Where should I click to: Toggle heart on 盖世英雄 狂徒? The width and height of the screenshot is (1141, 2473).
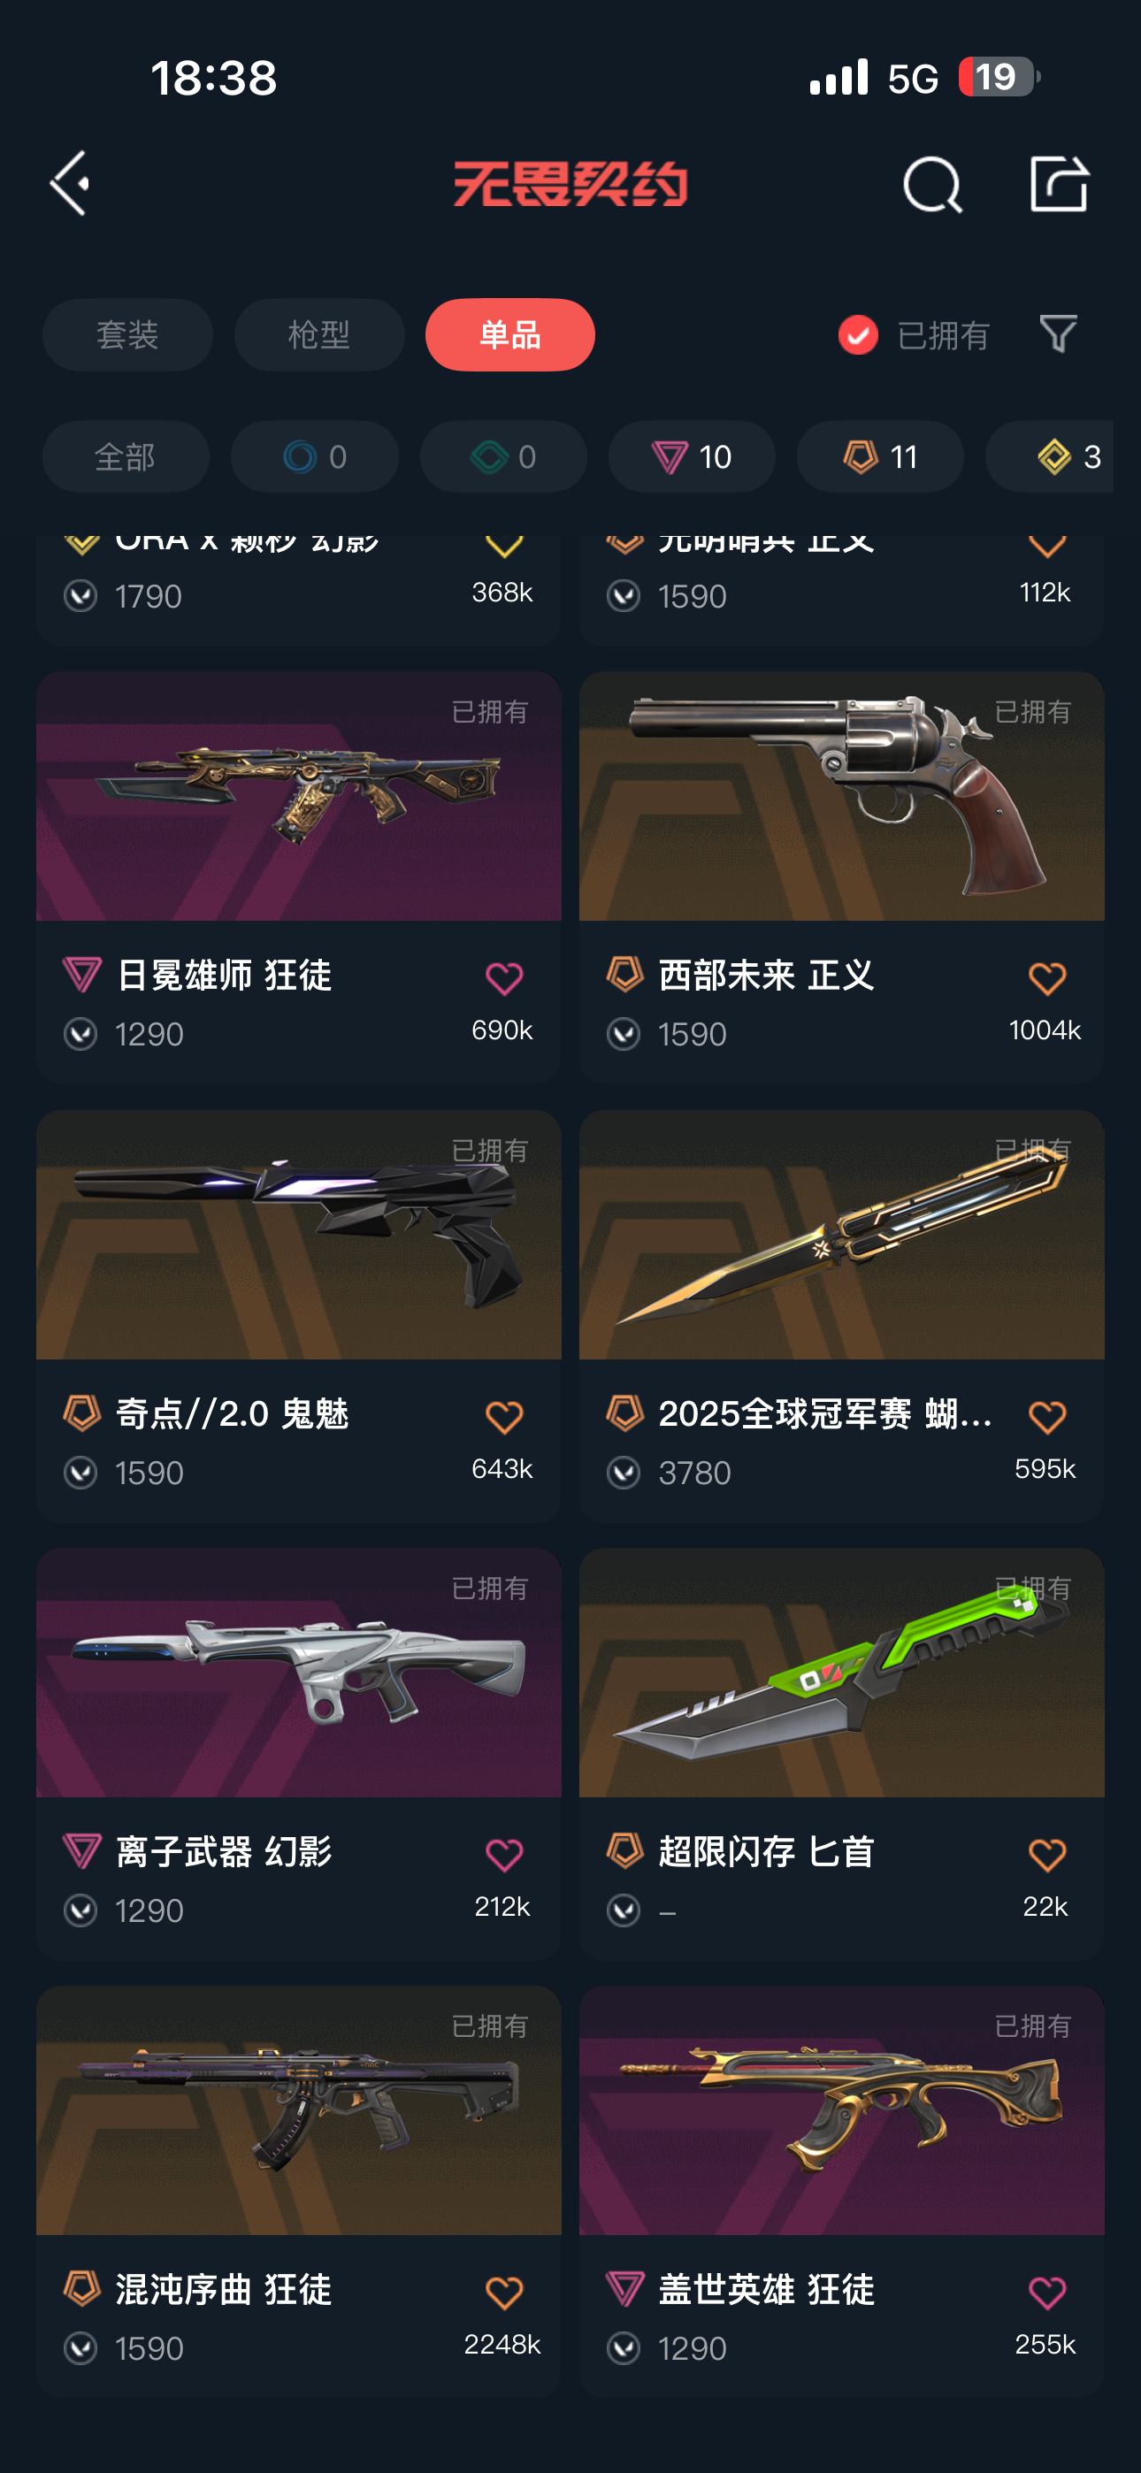pos(1047,2293)
